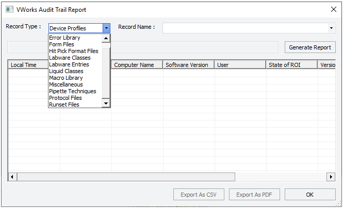
Task: Click the table's horizontal scroll left arrow
Action: tap(12, 177)
